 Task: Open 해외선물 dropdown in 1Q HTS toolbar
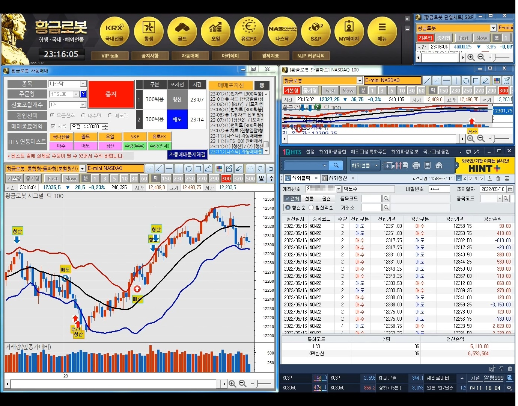[x=365, y=165]
